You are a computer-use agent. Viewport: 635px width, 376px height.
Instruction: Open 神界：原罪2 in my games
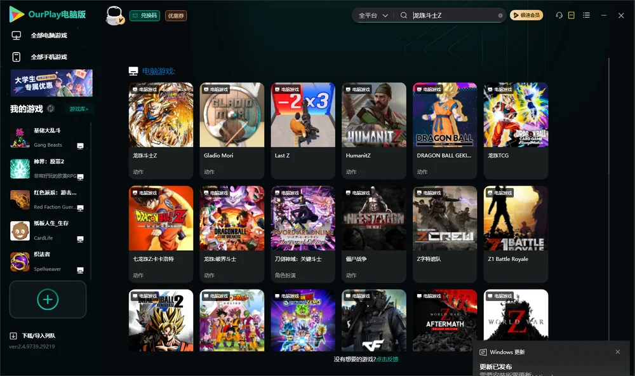coord(48,168)
